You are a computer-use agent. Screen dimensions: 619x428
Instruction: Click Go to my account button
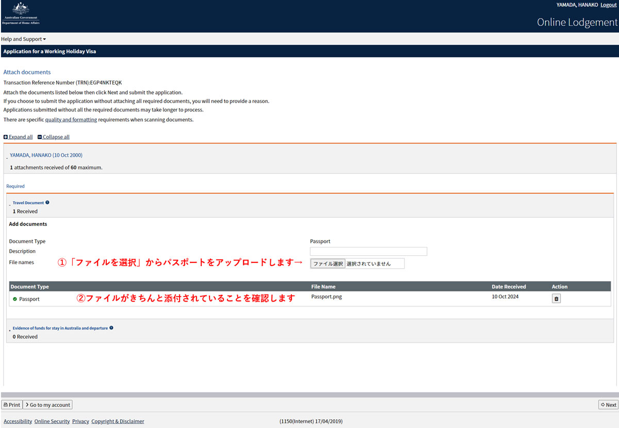[x=47, y=405]
